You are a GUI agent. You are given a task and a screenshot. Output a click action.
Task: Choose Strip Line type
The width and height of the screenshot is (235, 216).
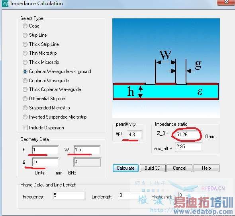(25, 35)
